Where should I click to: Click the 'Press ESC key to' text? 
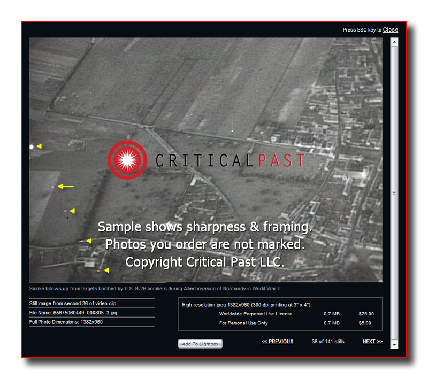point(362,30)
